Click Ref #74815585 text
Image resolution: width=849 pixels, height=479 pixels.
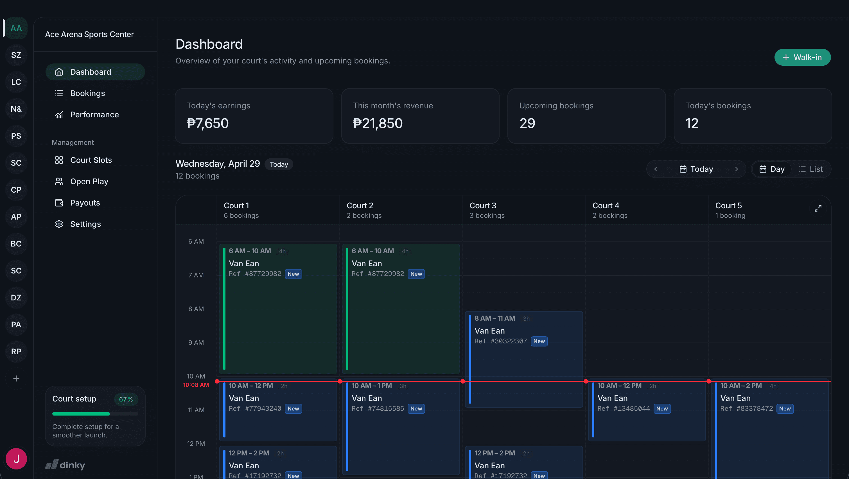(378, 409)
